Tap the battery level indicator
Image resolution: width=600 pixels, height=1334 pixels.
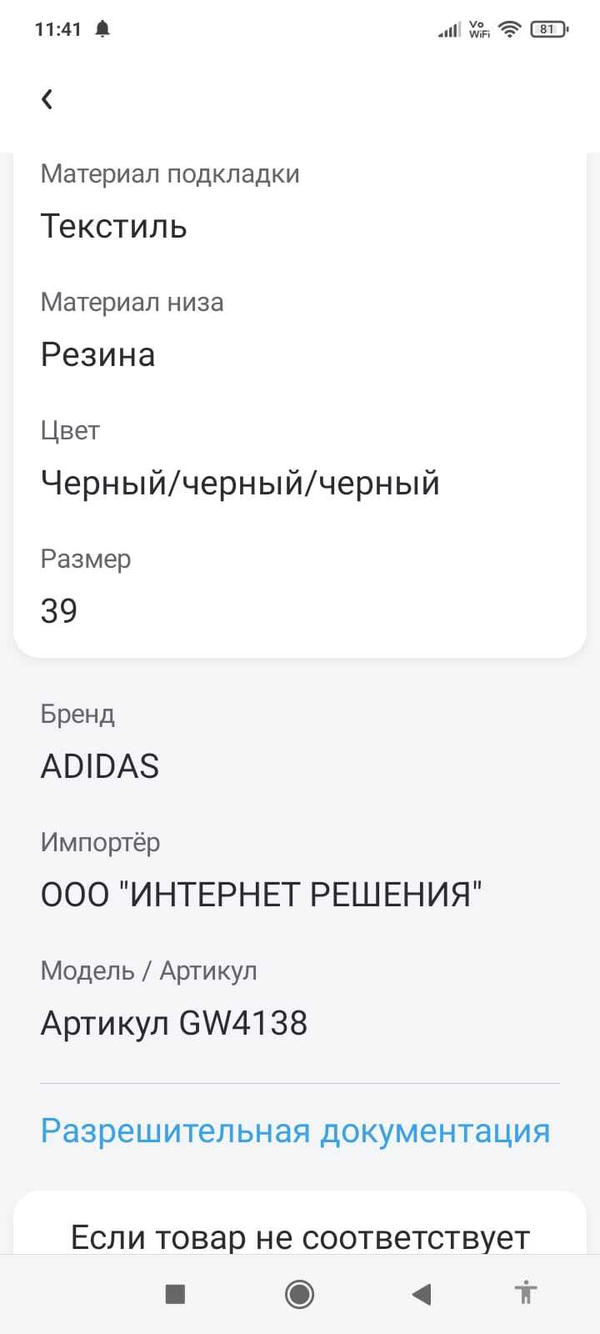tap(548, 29)
